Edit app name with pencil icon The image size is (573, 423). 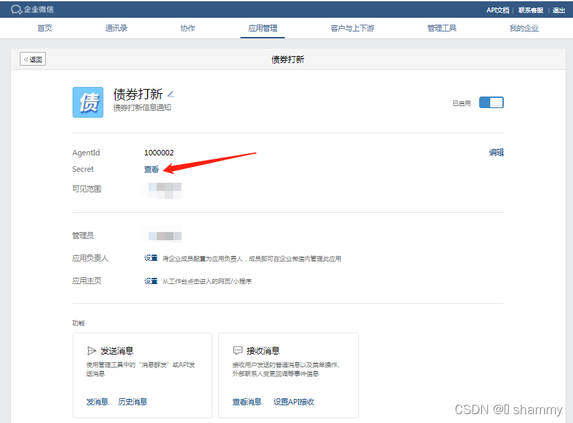[x=170, y=94]
